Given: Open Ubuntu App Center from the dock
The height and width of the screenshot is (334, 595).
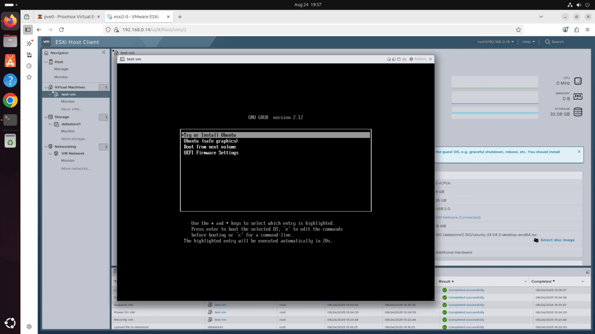Looking at the screenshot, I should pyautogui.click(x=10, y=60).
